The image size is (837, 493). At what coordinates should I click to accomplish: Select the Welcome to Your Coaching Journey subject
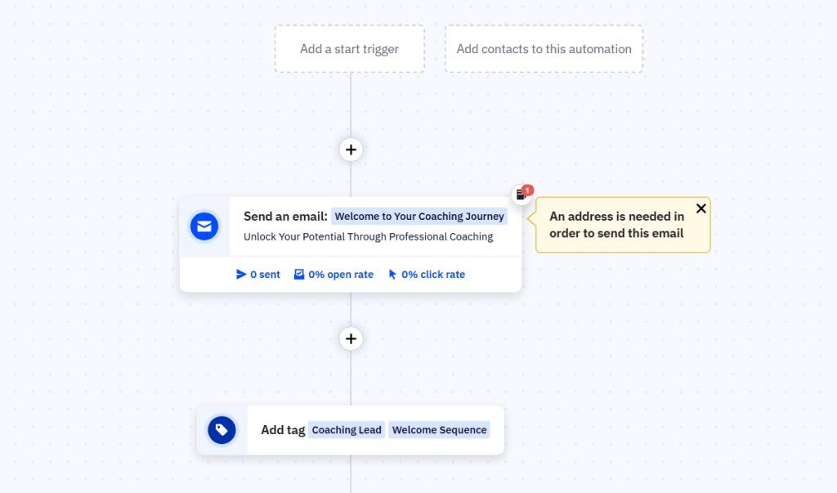(x=419, y=216)
